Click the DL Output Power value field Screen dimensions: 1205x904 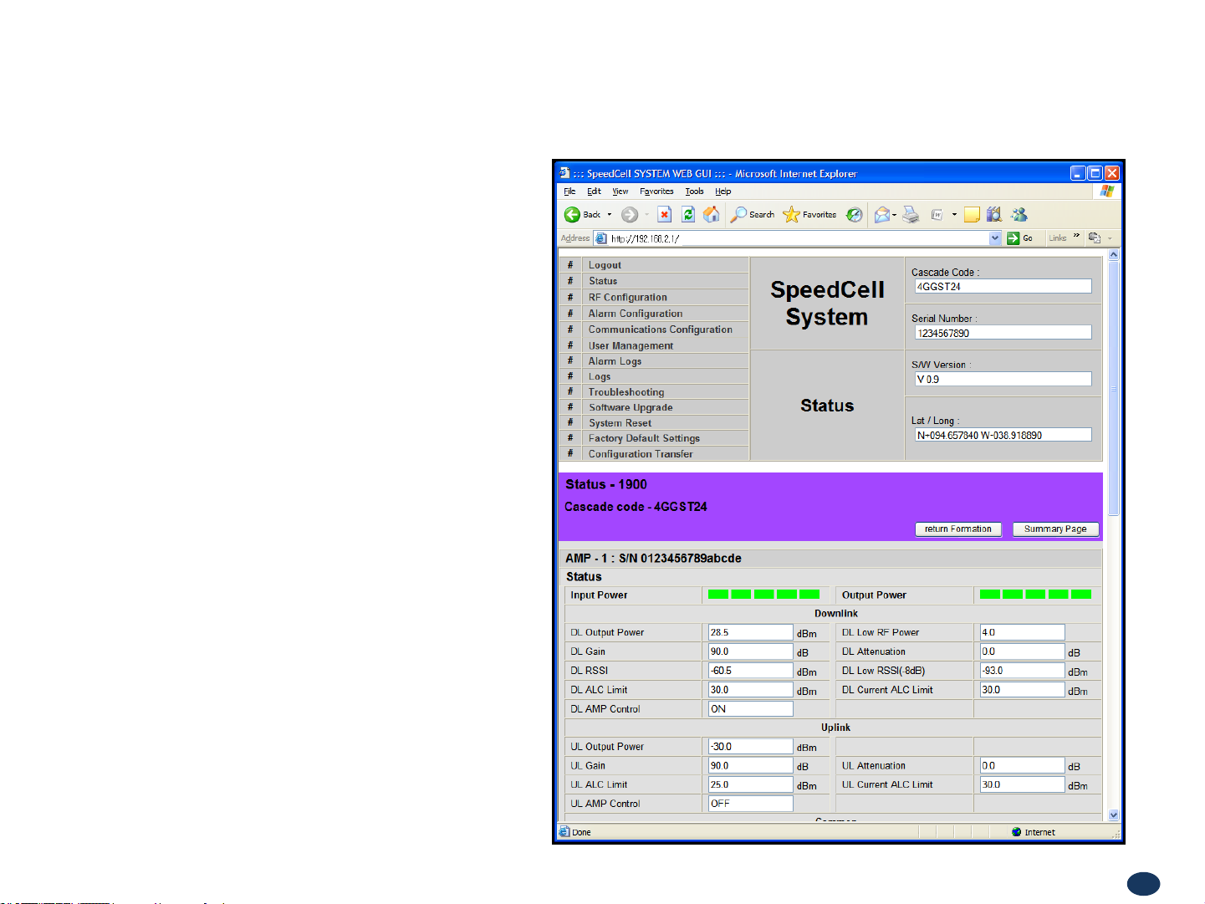coord(751,632)
